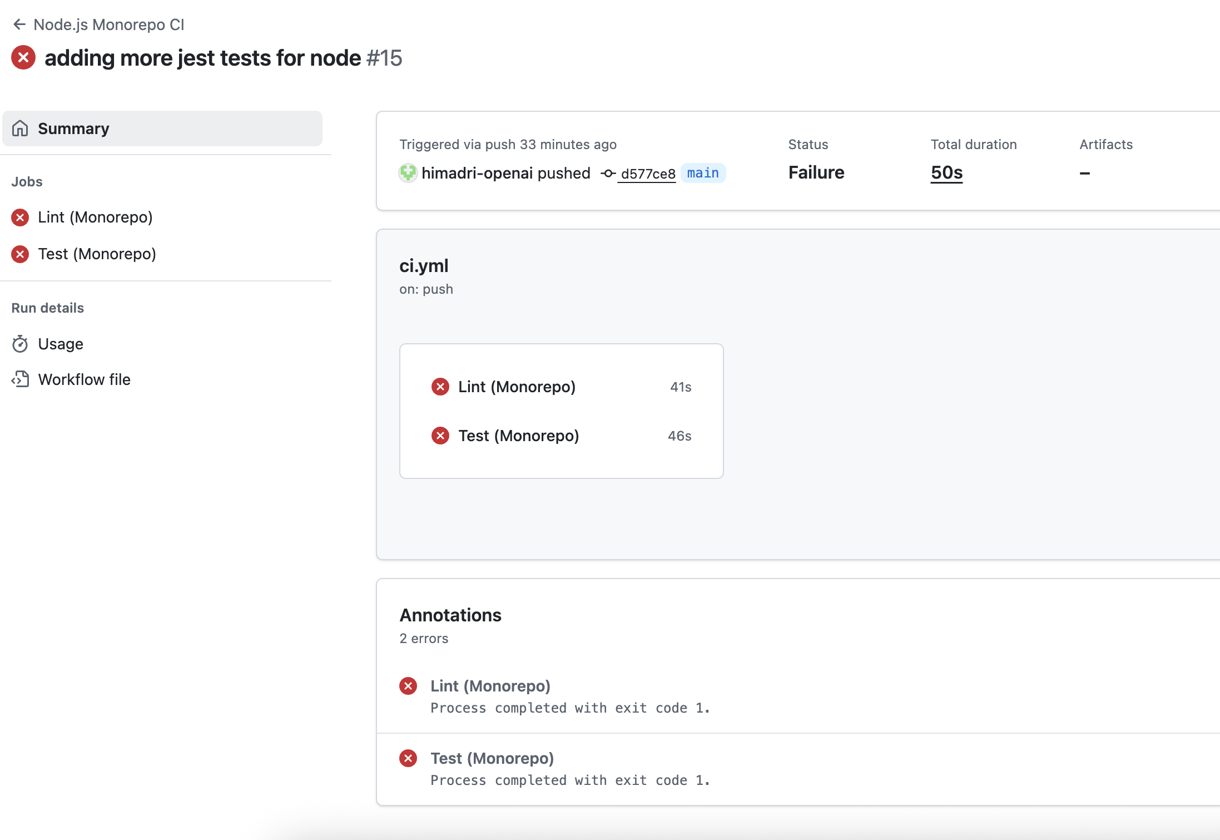Click the error icon of Lint annotation

point(408,686)
